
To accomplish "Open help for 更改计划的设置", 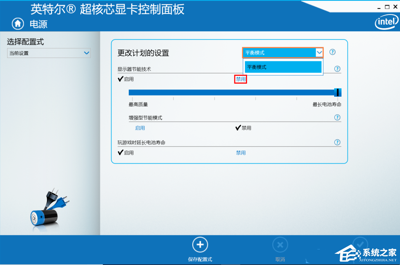I will pos(332,52).
